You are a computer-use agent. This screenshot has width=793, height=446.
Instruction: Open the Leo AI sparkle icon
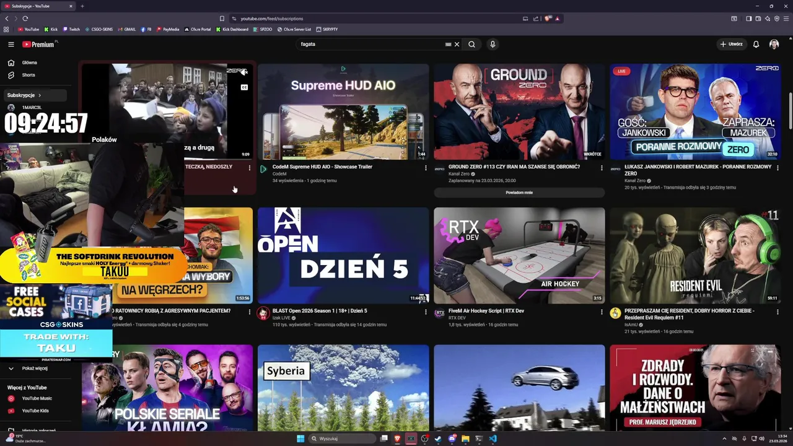click(767, 19)
